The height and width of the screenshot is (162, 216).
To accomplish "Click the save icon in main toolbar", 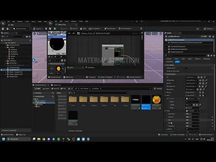I will pos(3,29).
